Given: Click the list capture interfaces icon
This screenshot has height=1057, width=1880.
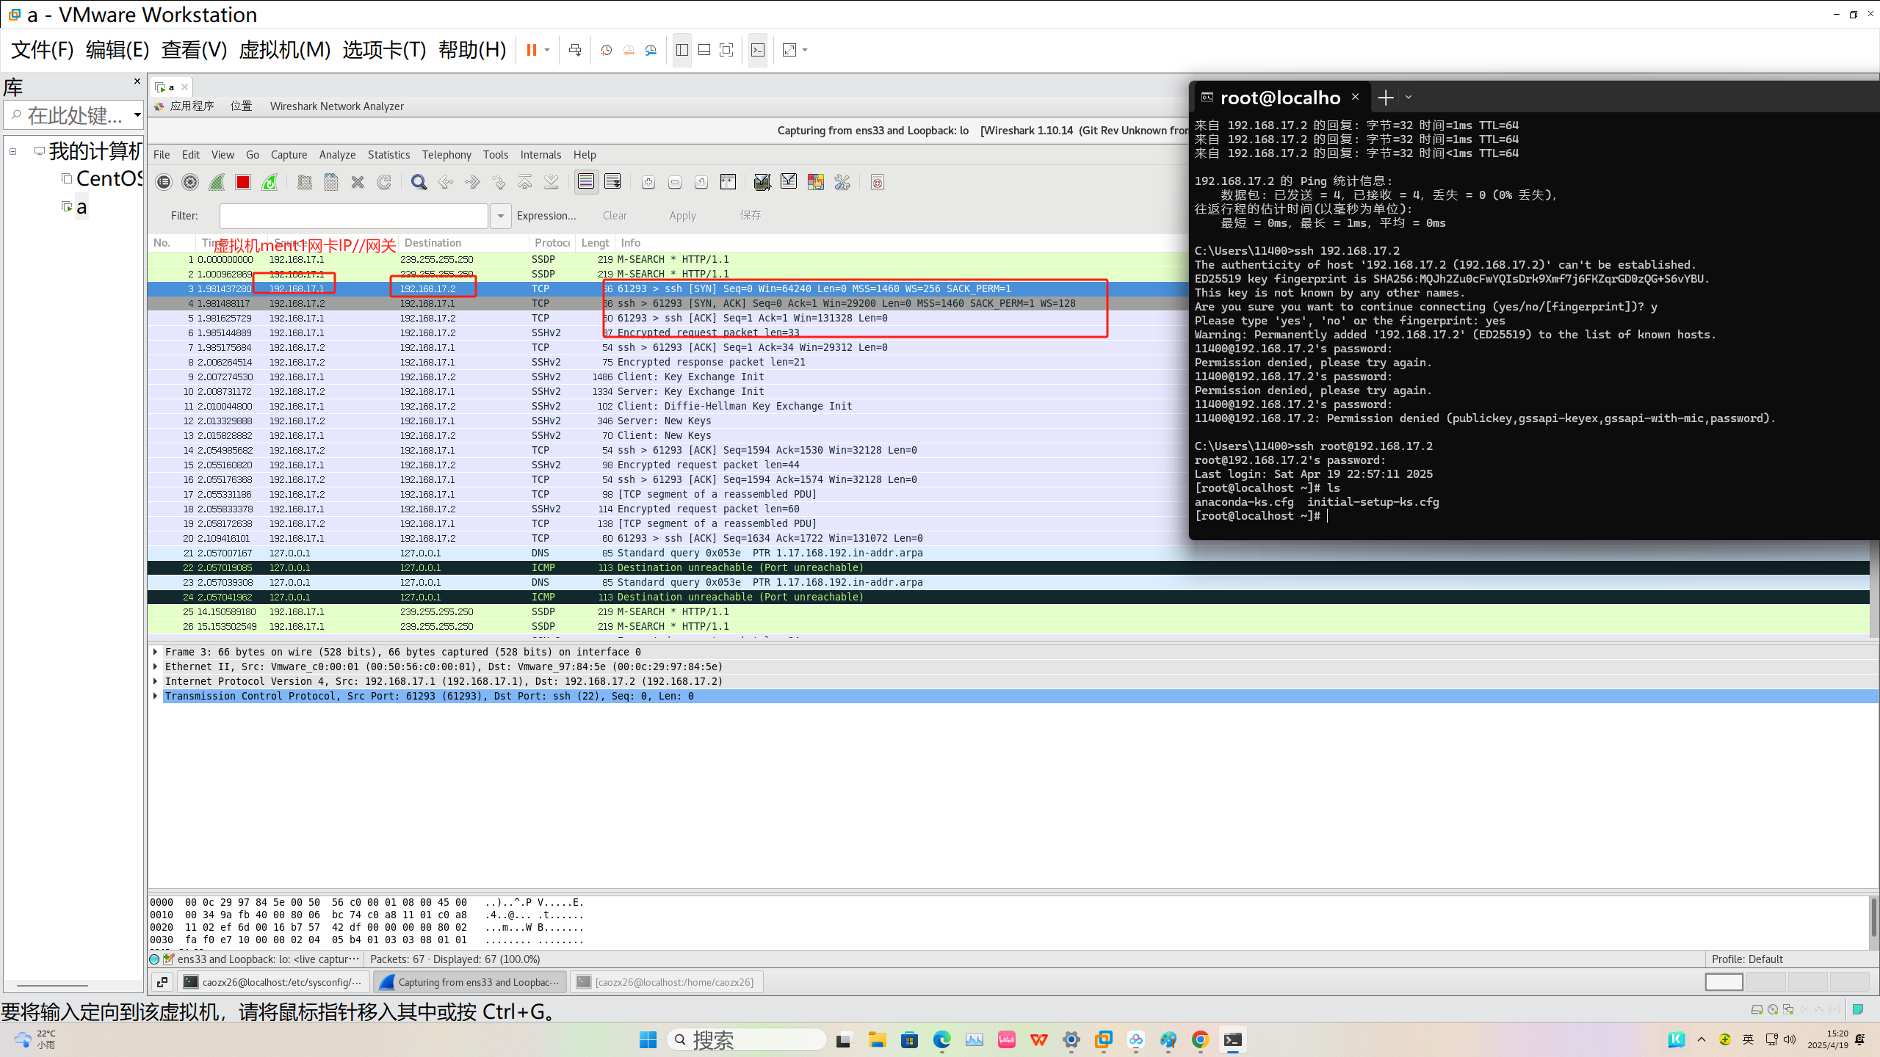Looking at the screenshot, I should [x=164, y=182].
